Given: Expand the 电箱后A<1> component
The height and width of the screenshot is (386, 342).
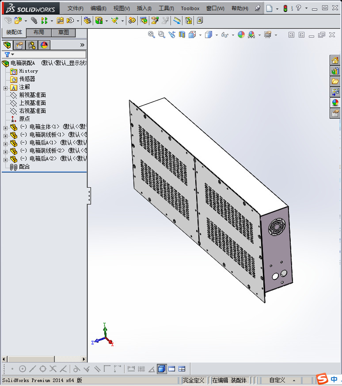Looking at the screenshot, I should pyautogui.click(x=5, y=144).
